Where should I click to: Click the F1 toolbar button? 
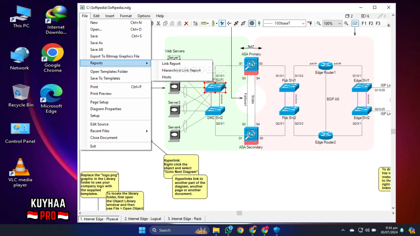coord(364,23)
